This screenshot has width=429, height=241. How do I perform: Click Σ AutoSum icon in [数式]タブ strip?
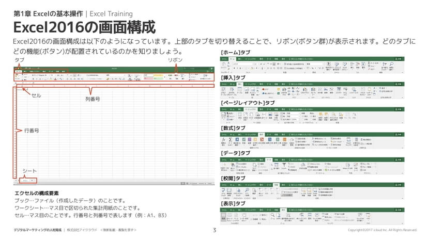tap(231, 140)
